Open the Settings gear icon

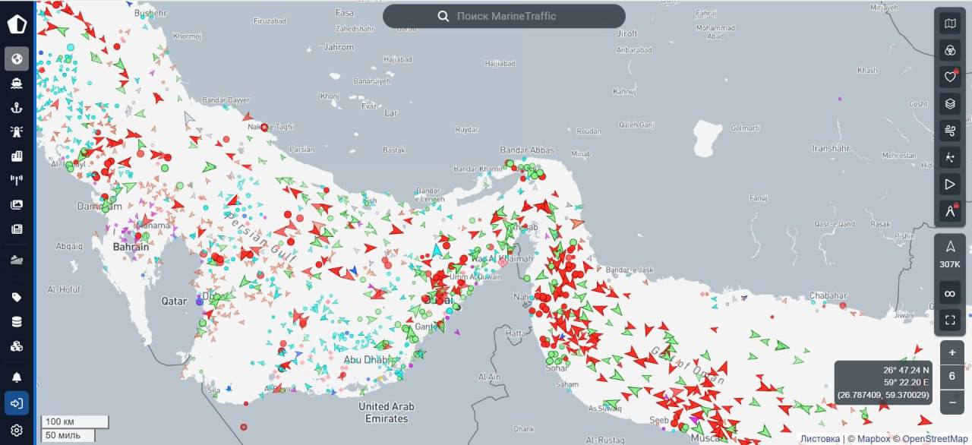(x=17, y=431)
